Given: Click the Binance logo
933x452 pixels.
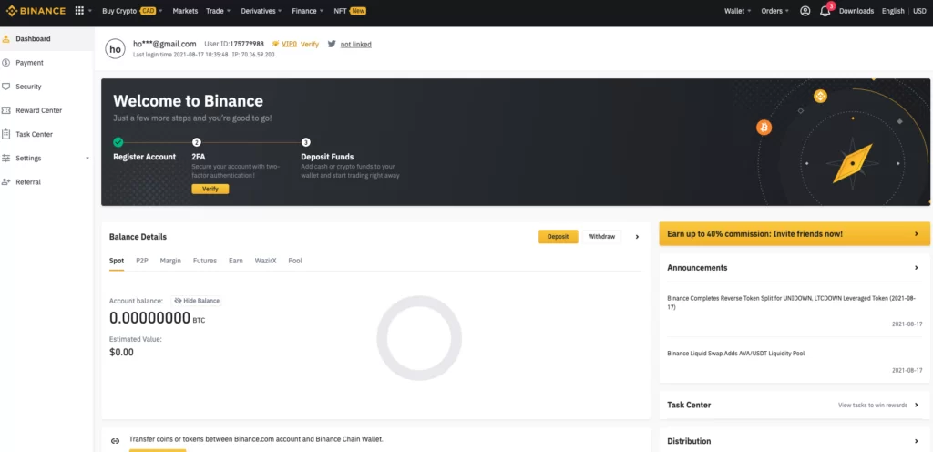Looking at the screenshot, I should (36, 11).
